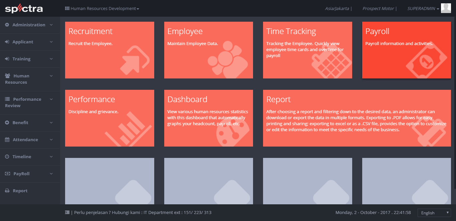This screenshot has height=221, width=456.
Task: Click the PayRoll label in the sidebar
Action: [21, 174]
